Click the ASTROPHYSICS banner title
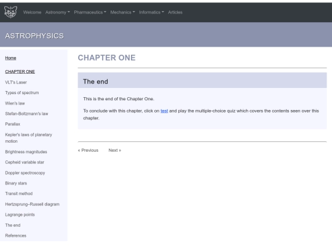This screenshot has height=249, width=332. tap(34, 36)
